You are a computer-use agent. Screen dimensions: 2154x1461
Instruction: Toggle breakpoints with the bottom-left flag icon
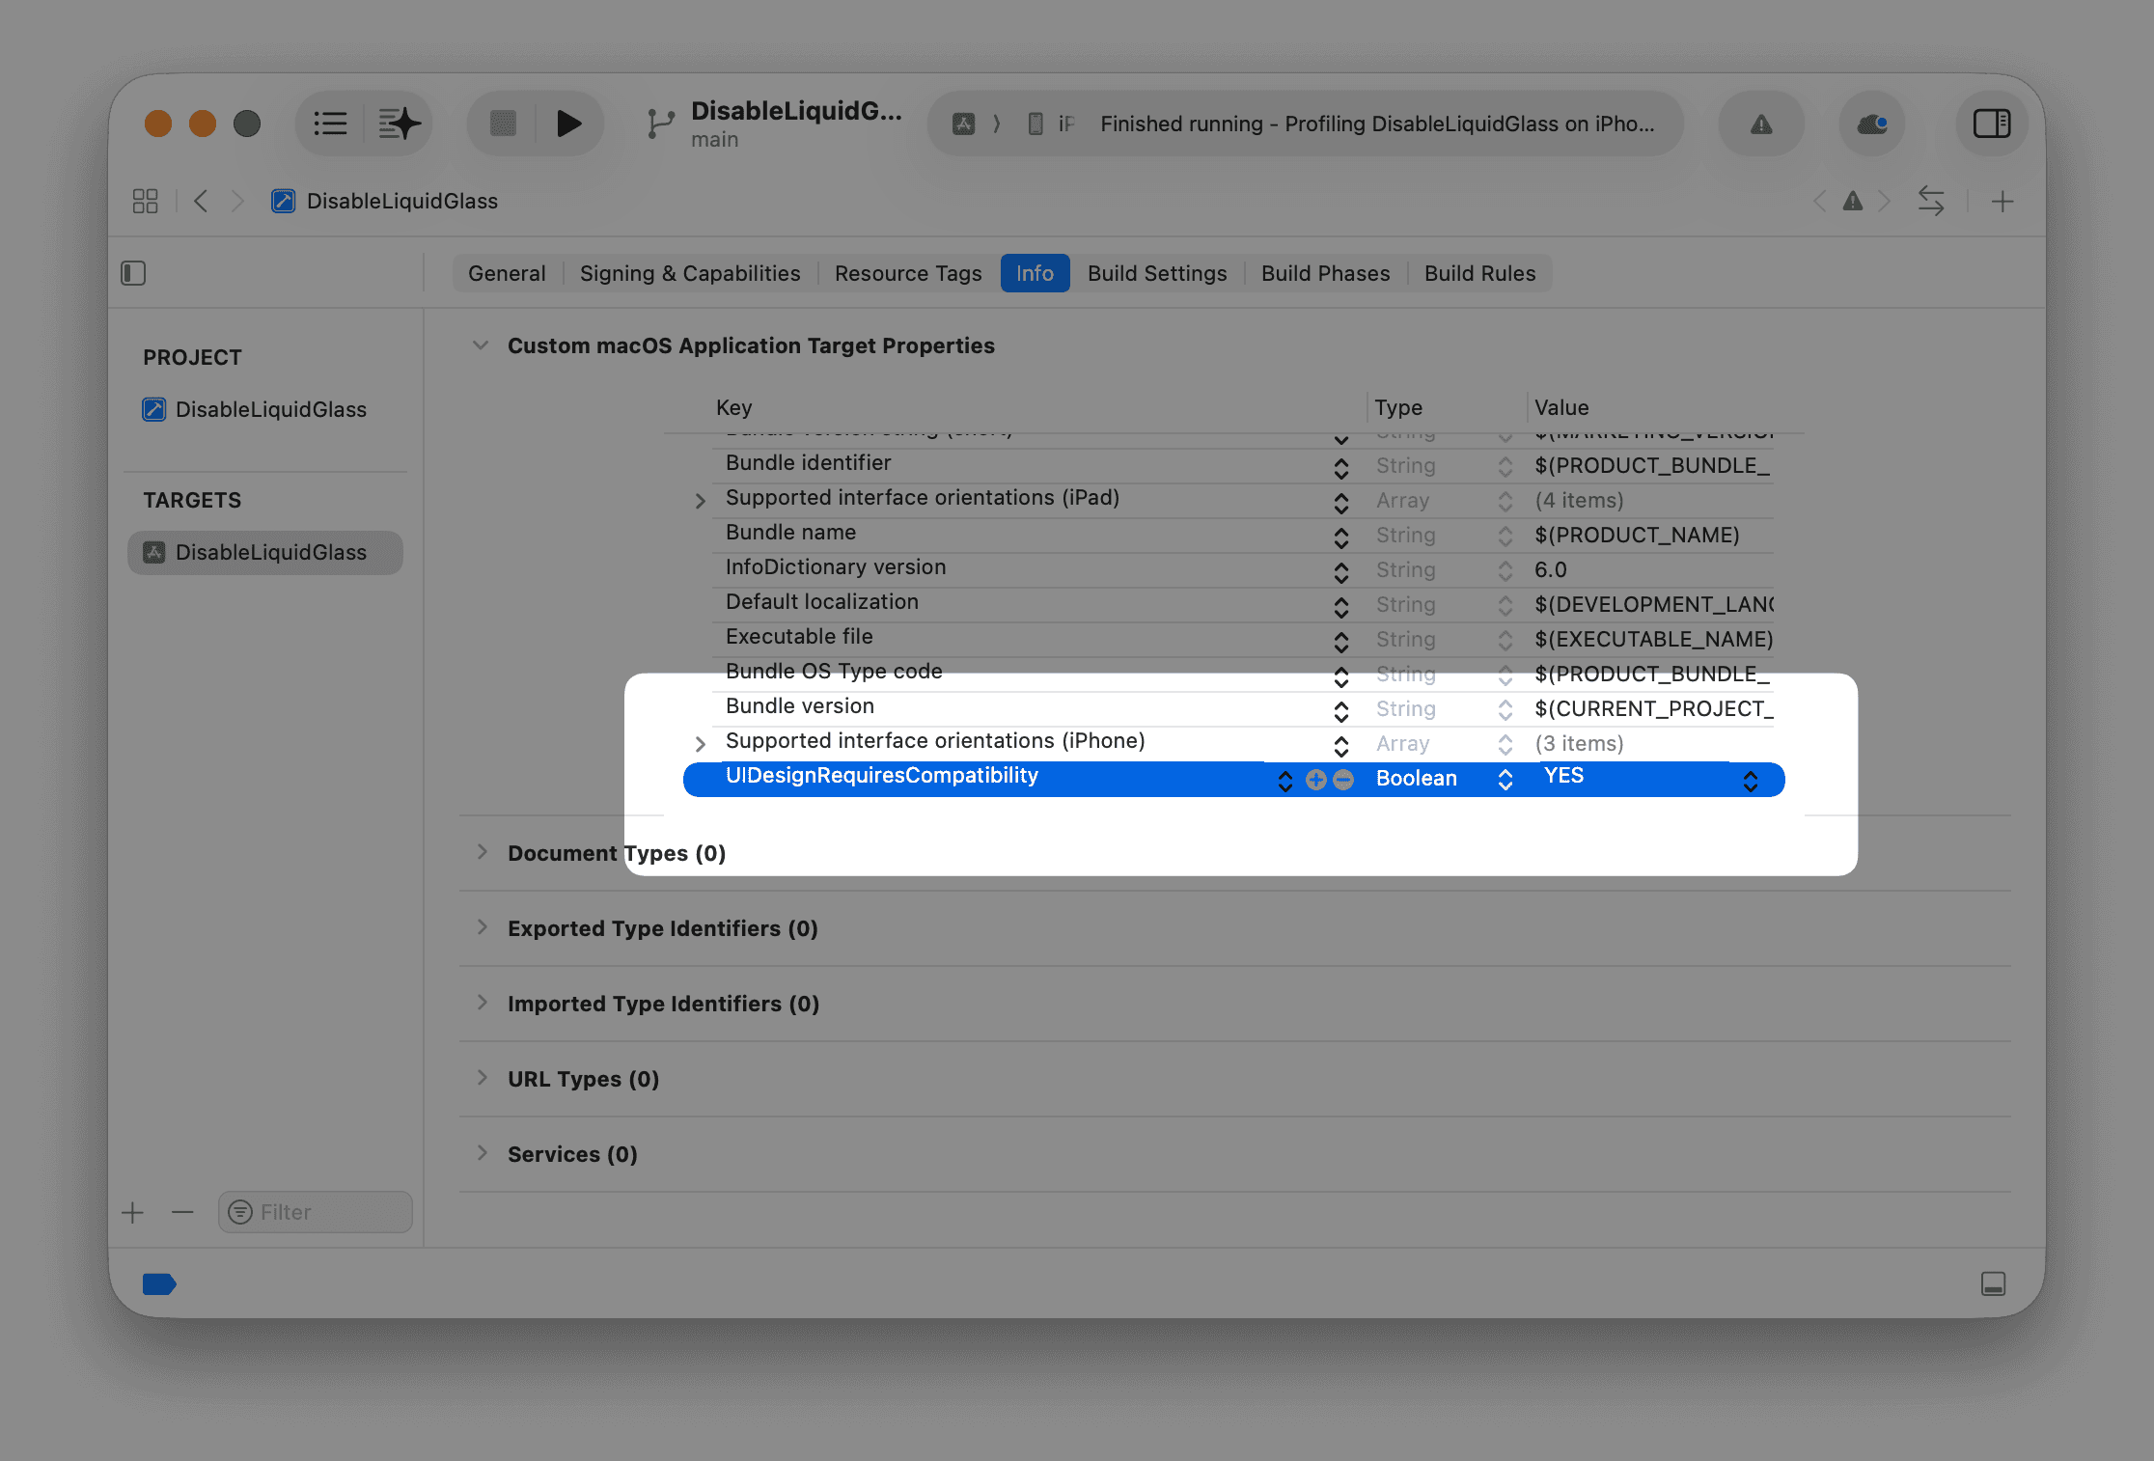point(159,1283)
